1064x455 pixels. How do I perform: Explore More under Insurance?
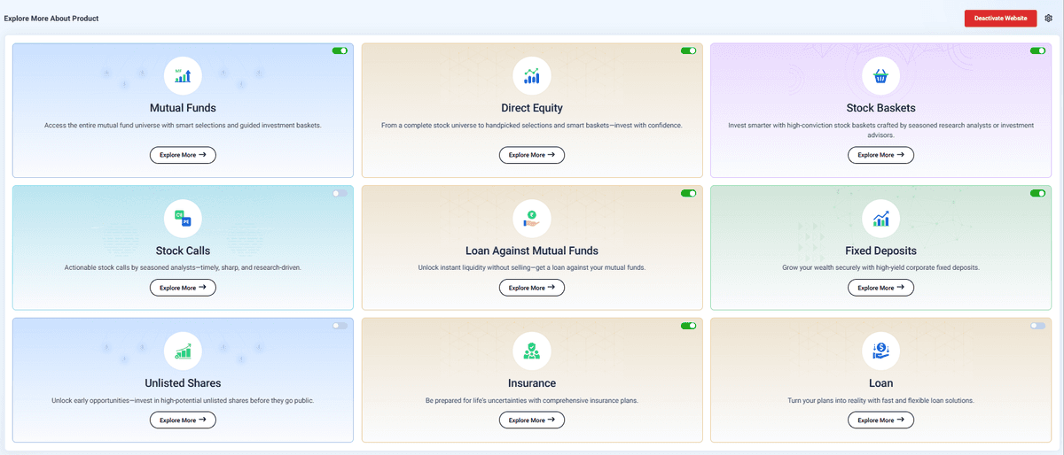coord(532,420)
